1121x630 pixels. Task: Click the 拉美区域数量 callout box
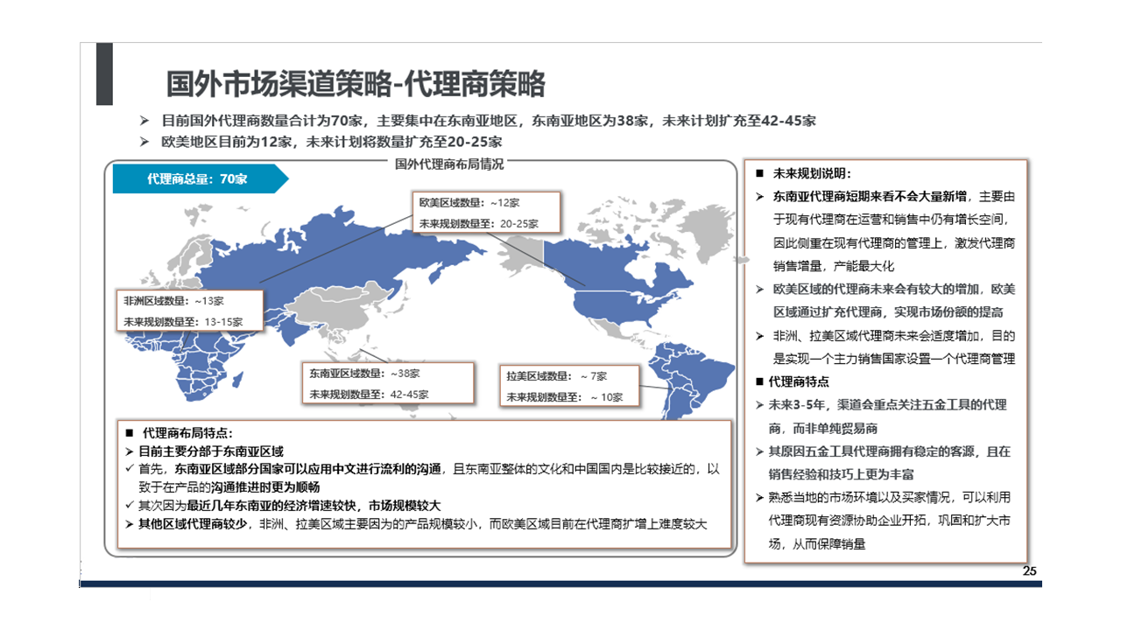tap(568, 386)
